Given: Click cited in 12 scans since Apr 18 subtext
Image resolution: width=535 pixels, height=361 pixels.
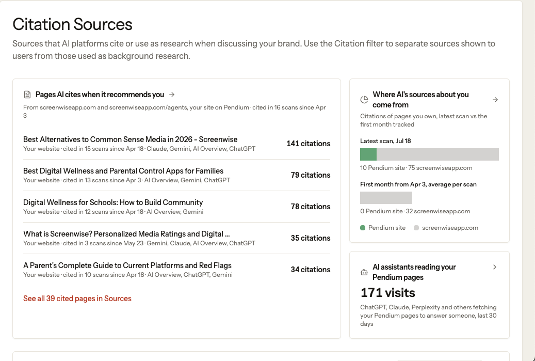Looking at the screenshot, I should click(x=103, y=212).
